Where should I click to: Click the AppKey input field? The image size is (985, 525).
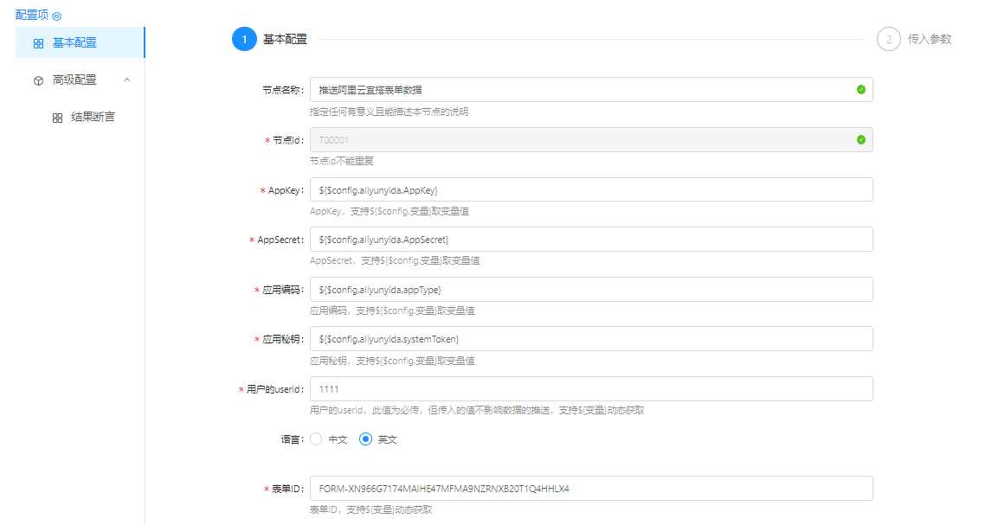(x=590, y=189)
